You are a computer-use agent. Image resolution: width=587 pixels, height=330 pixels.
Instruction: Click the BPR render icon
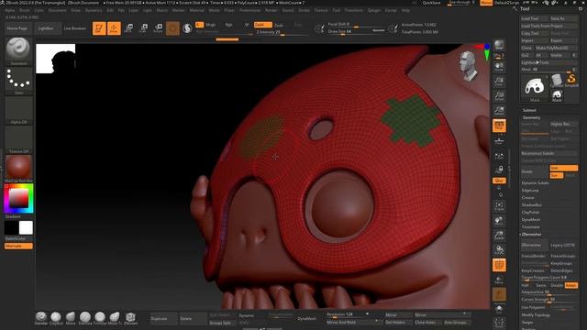pyautogui.click(x=499, y=46)
